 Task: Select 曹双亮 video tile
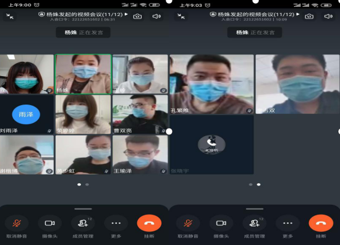point(140,114)
